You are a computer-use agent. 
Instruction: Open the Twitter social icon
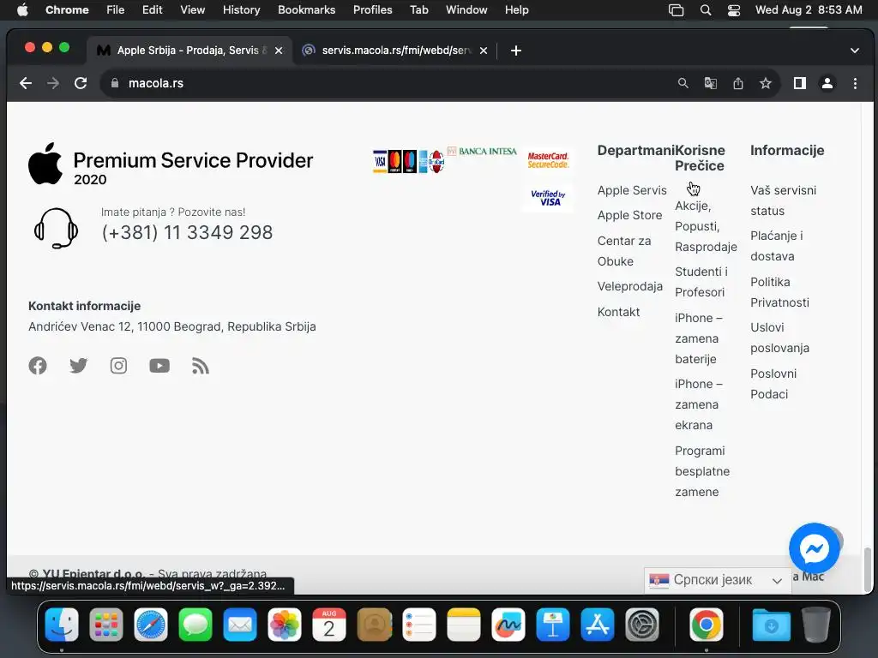[x=78, y=366]
